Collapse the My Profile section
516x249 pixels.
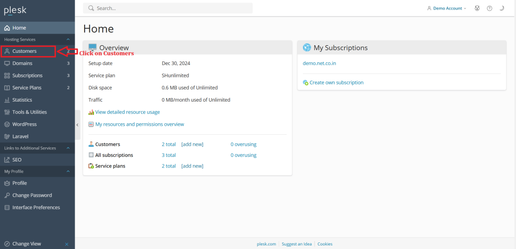click(68, 172)
